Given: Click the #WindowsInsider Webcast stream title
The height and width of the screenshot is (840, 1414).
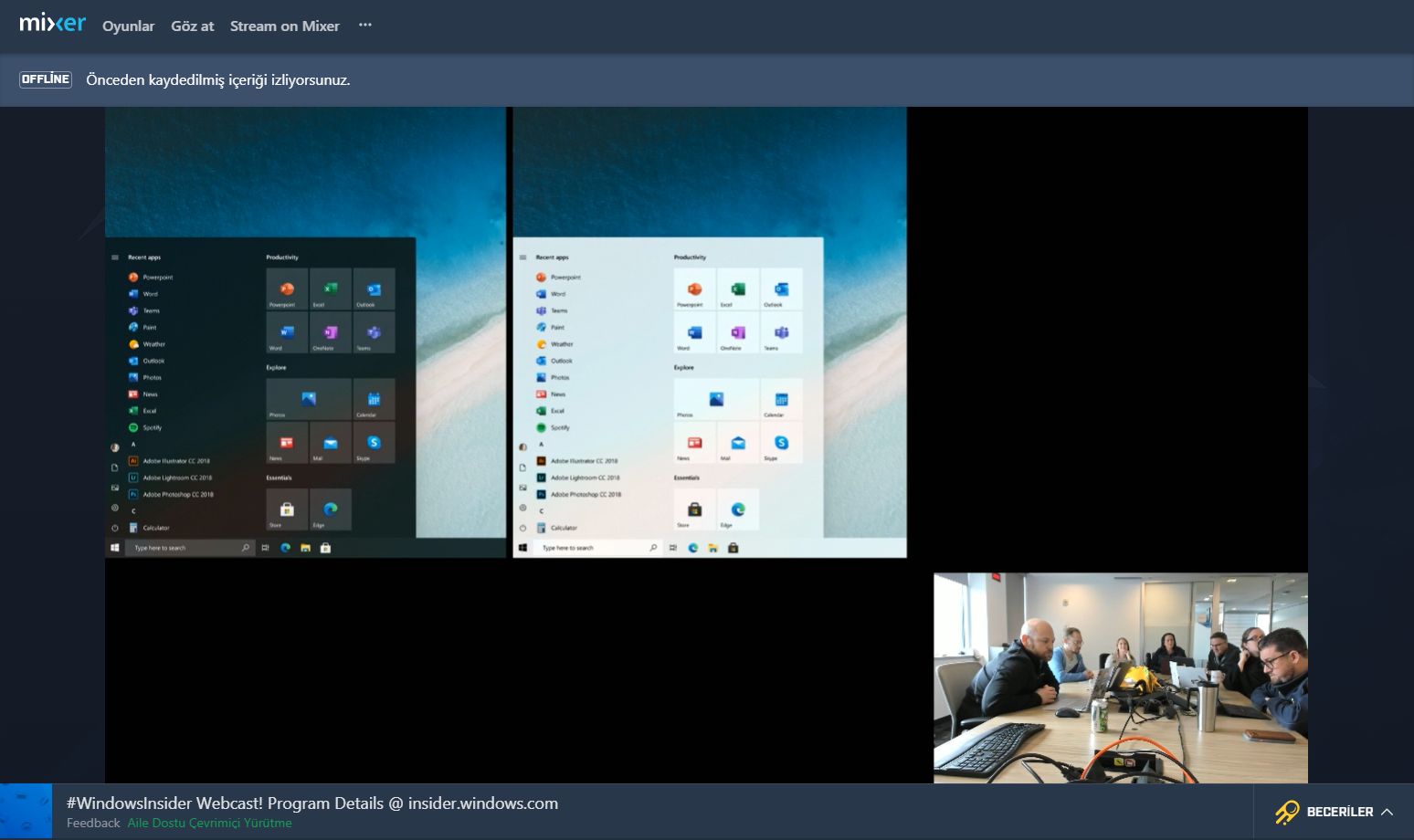Looking at the screenshot, I should click(312, 803).
